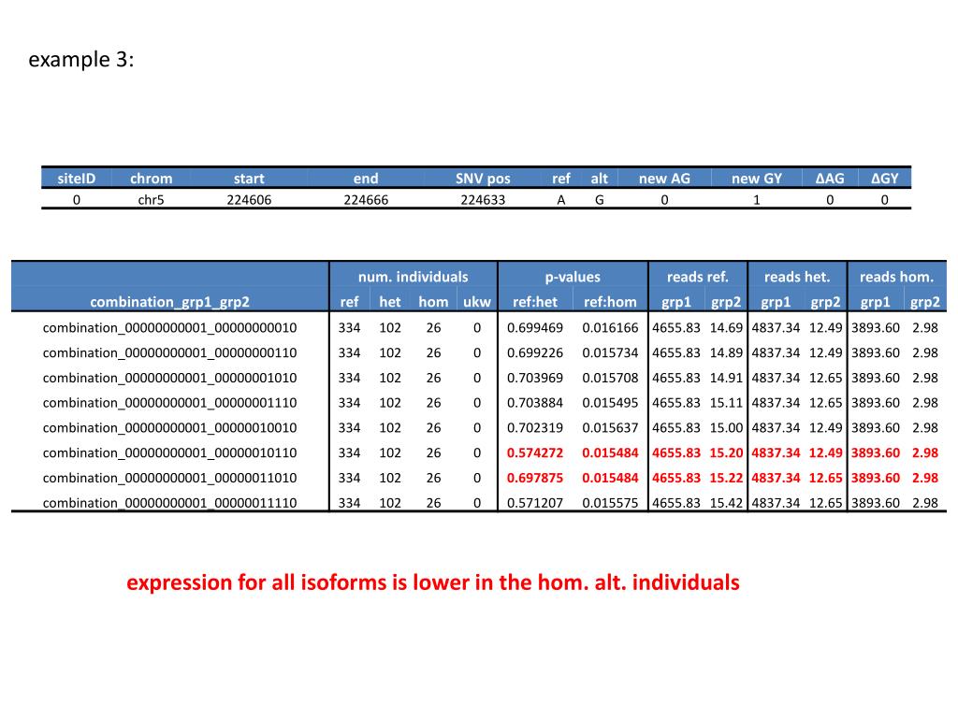The image size is (958, 718).
Task: Click the 'reads ref.' group header
Action: (x=697, y=277)
